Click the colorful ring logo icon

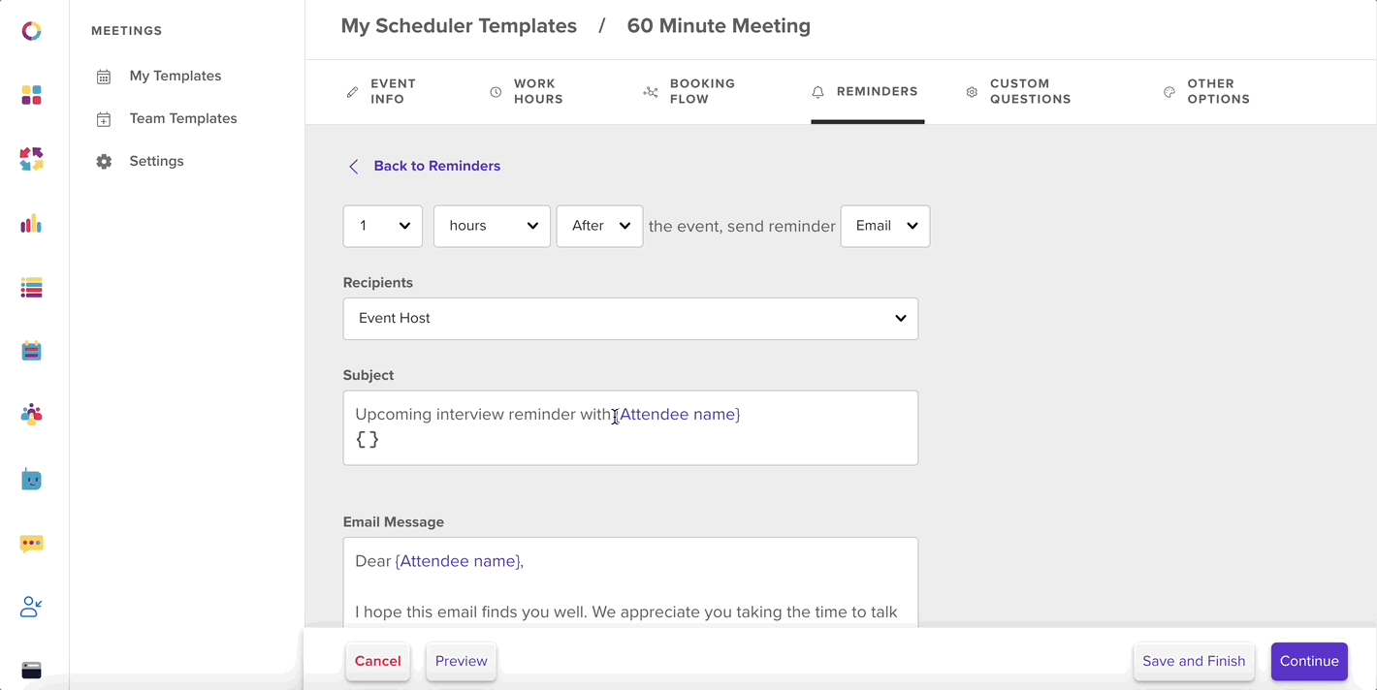pyautogui.click(x=31, y=31)
